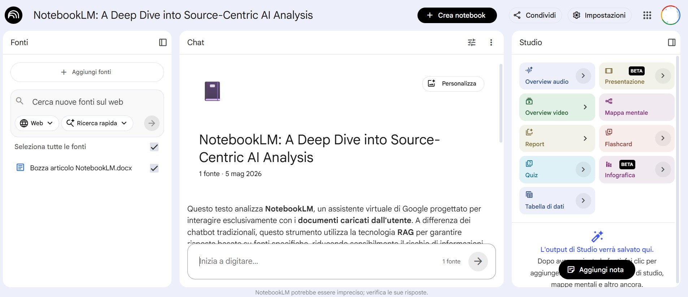Click the magic wand icon in Studio
This screenshot has height=297, width=688.
click(x=597, y=236)
